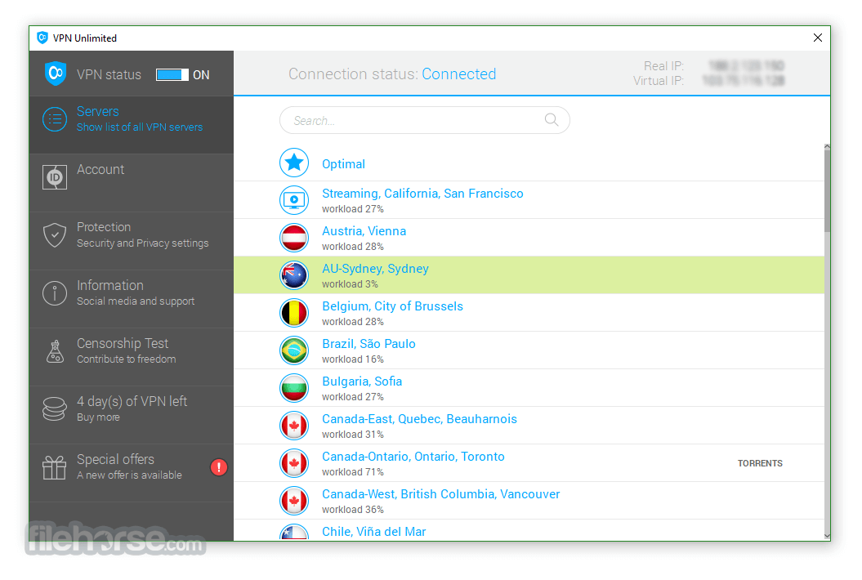Connect to Brazil, São Paulo server

click(x=529, y=350)
